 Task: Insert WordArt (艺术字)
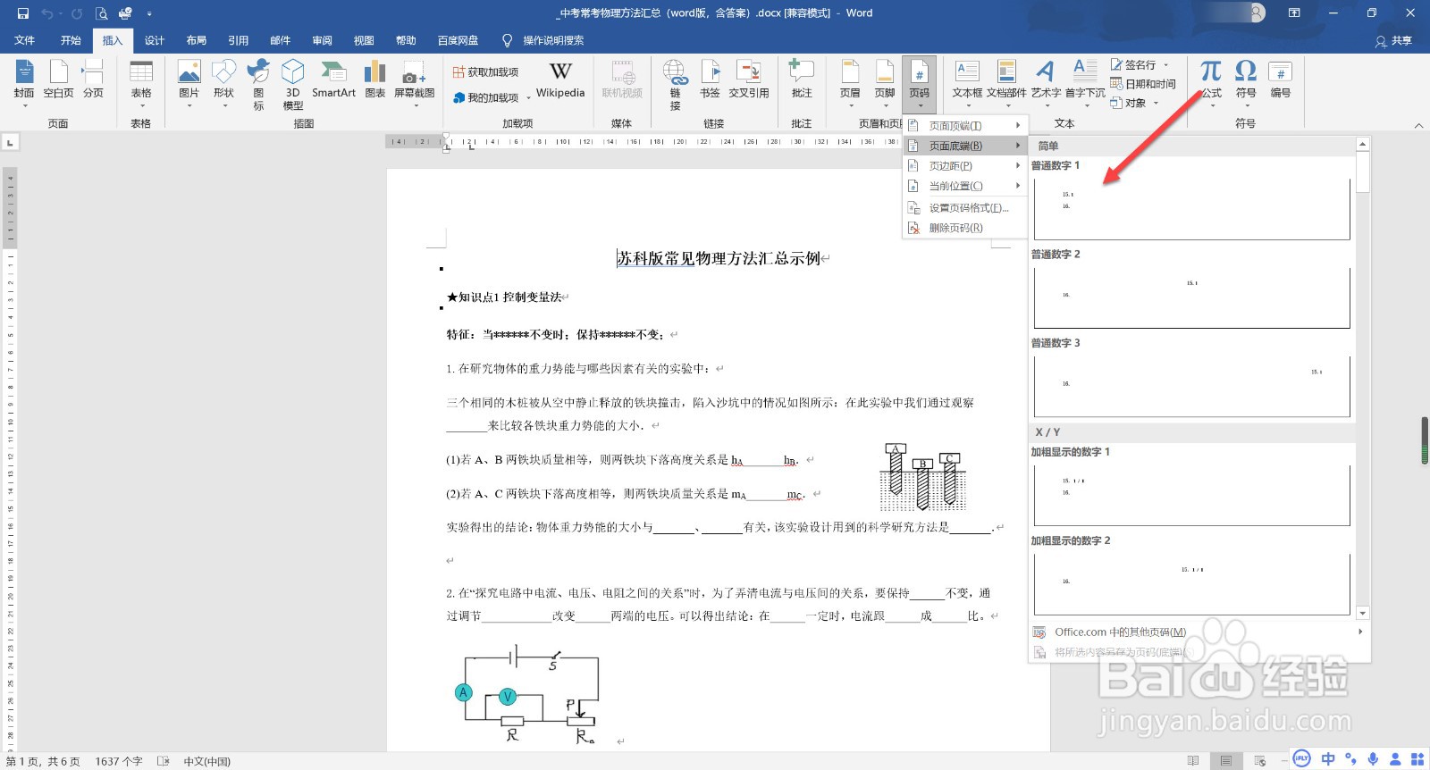click(x=1046, y=82)
